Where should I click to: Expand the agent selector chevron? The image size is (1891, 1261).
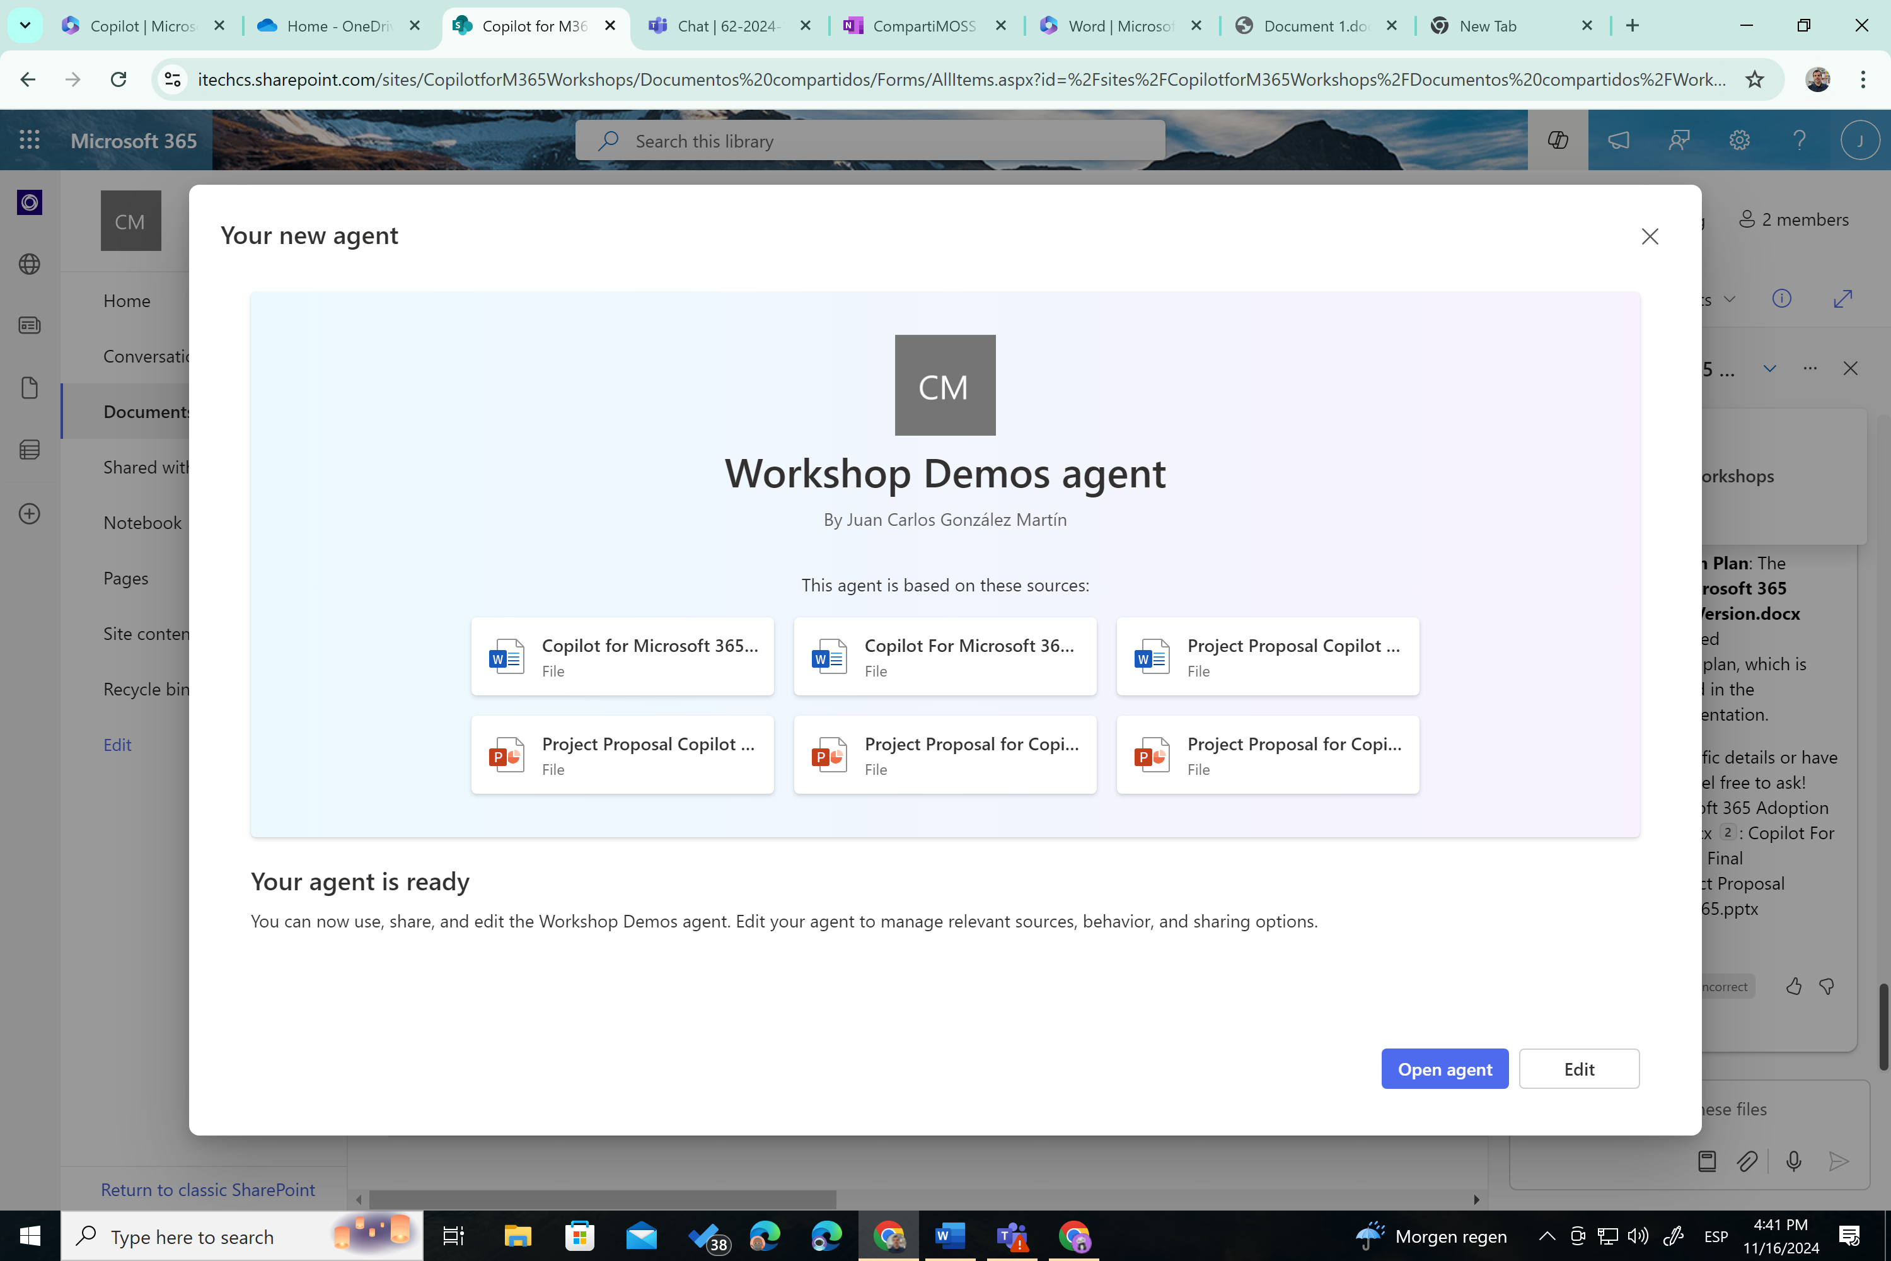(x=1769, y=368)
